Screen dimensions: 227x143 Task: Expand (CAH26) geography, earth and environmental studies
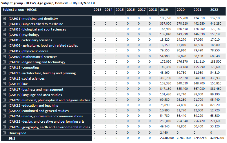point(4,127)
